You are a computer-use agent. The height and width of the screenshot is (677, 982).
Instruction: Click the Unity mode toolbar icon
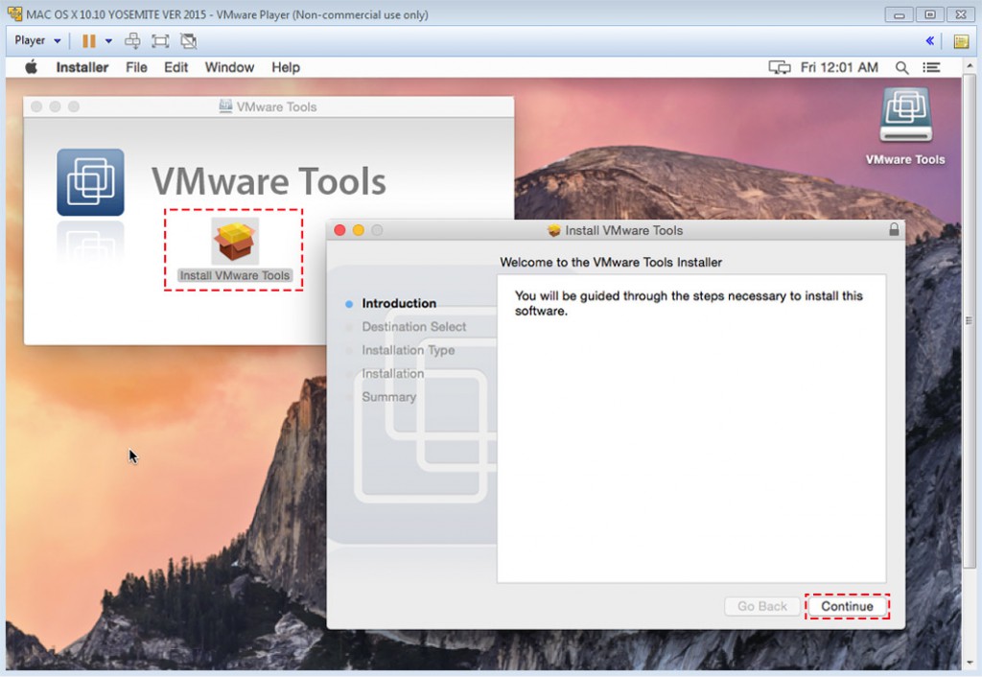coord(189,41)
